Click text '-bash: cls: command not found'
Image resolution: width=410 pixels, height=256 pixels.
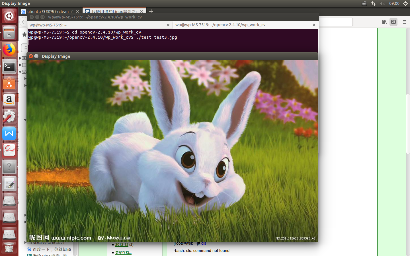point(202,251)
